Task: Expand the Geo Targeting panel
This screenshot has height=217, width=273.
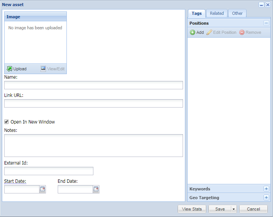Action: pos(266,198)
